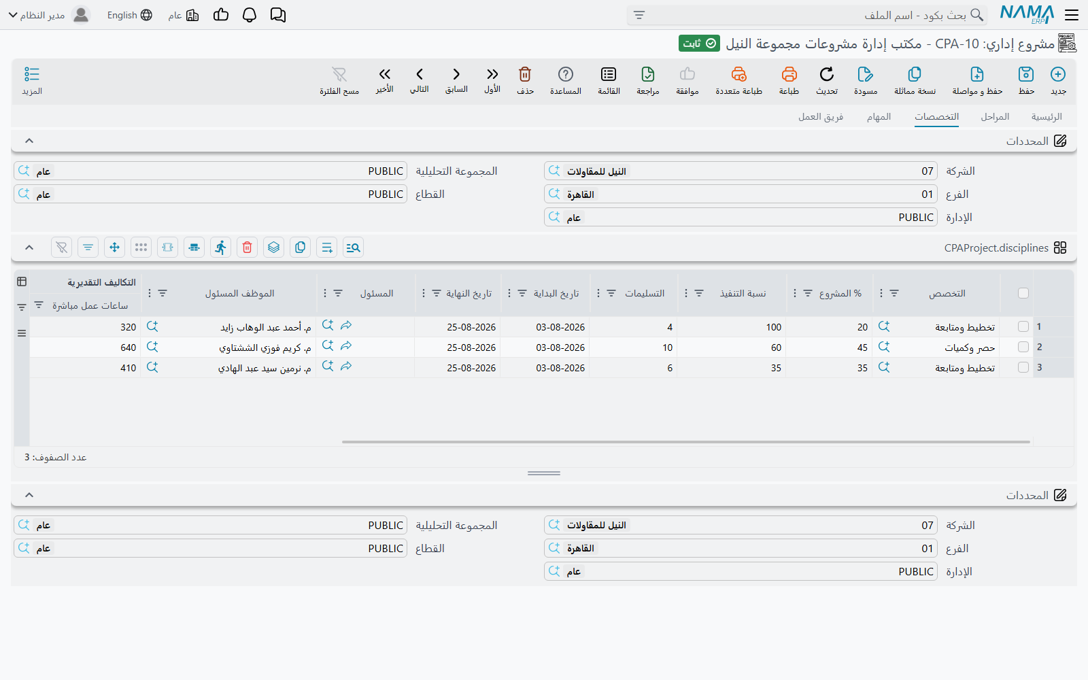Open the chat messages icon
Viewport: 1088px width, 680px height.
[278, 15]
